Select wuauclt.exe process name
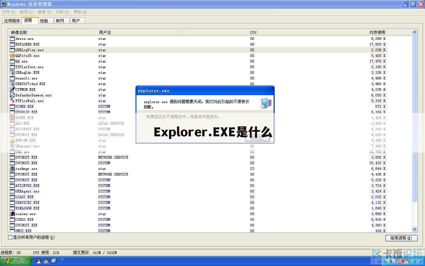Screen dimensions: 425x266 point(26,78)
